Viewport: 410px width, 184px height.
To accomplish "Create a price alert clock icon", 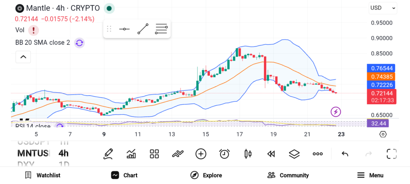I will (224, 154).
